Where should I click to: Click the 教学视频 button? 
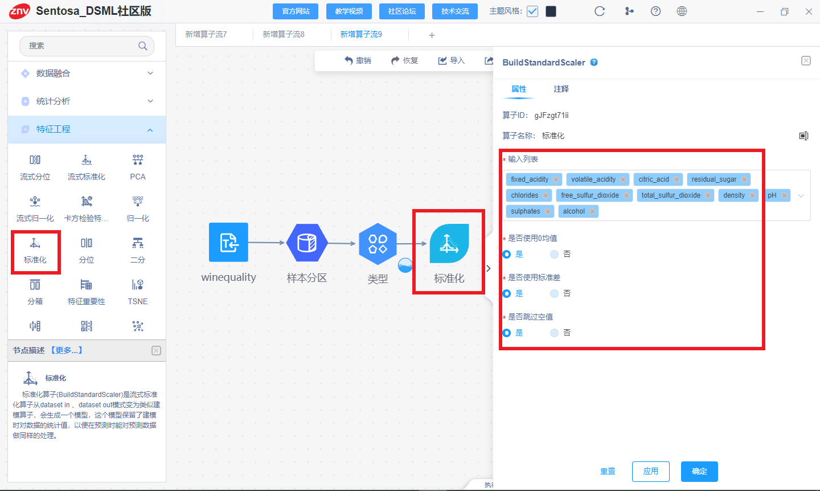pos(349,11)
